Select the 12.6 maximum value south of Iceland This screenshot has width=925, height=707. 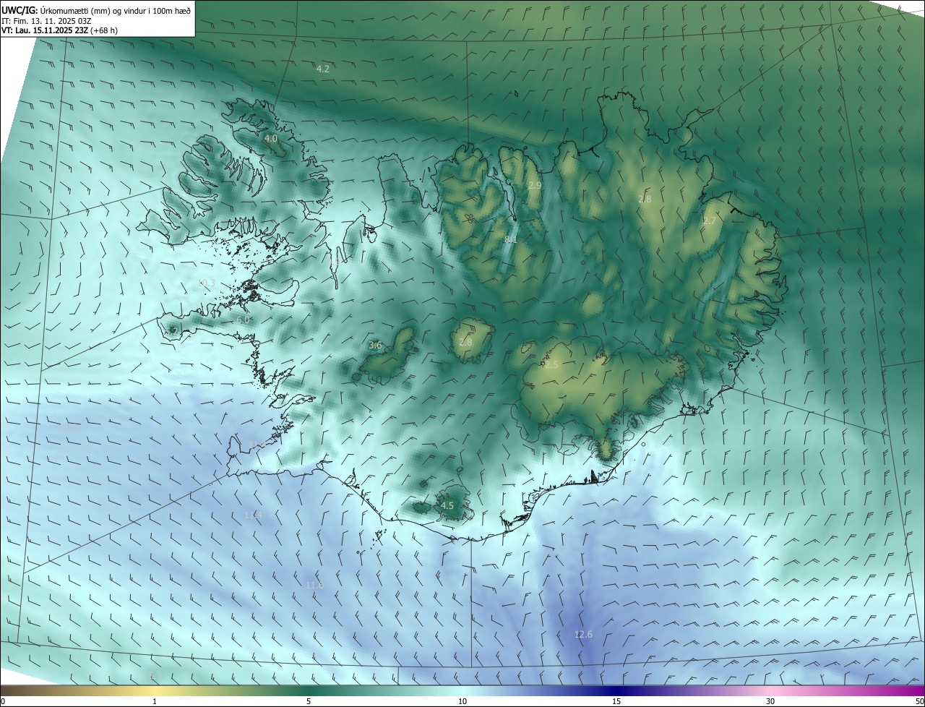(583, 635)
